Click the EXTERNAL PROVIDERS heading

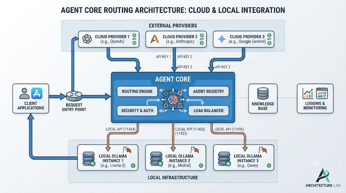click(173, 26)
